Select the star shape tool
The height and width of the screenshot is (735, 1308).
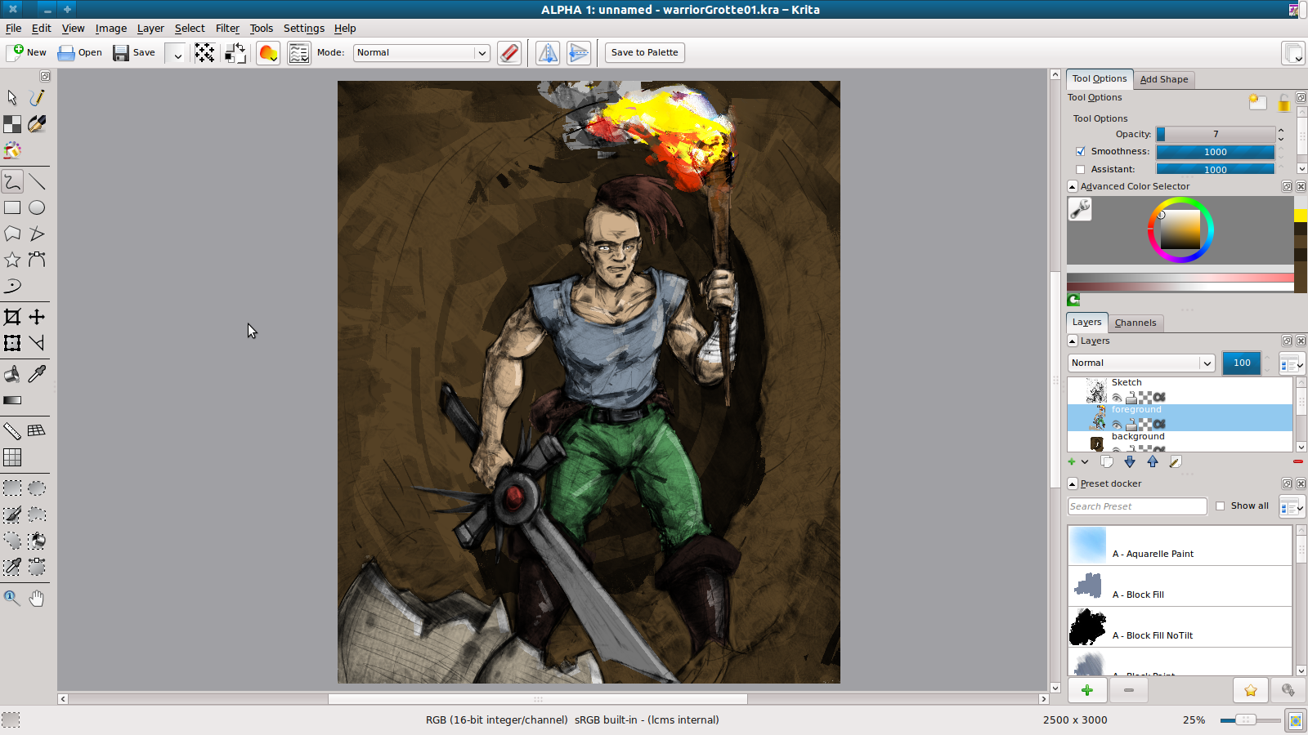(12, 260)
